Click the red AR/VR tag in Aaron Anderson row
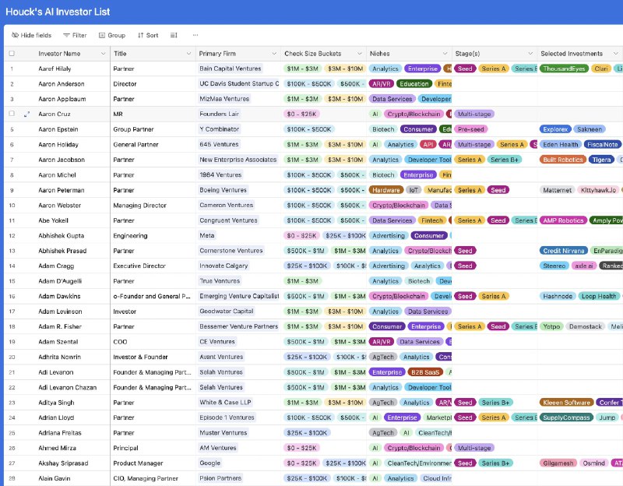The image size is (623, 486). coord(381,84)
